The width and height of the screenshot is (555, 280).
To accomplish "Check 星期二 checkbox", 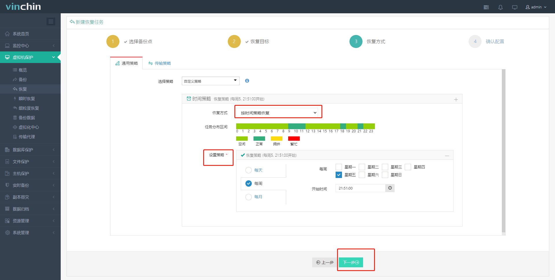I will tap(362, 167).
